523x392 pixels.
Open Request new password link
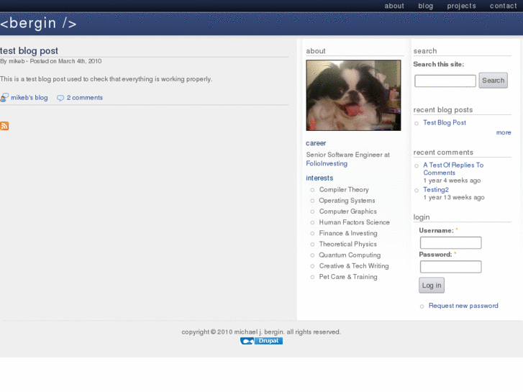click(463, 306)
